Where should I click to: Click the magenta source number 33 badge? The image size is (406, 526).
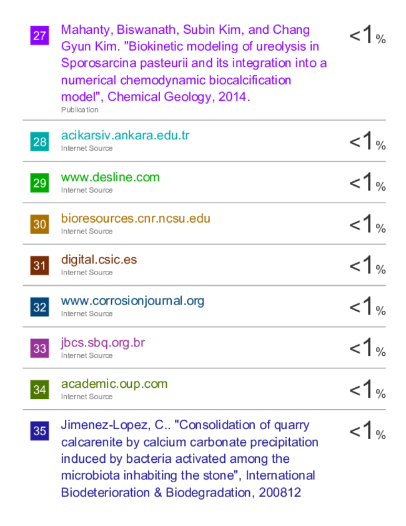(39, 348)
